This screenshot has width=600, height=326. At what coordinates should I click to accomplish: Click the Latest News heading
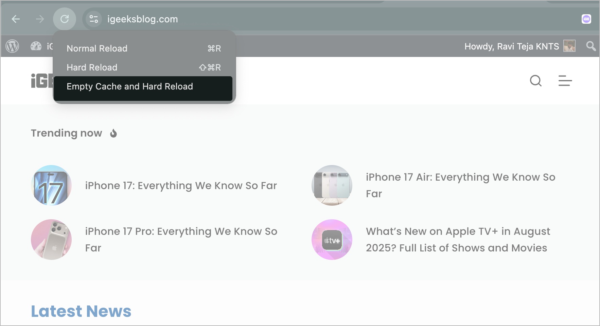[81, 311]
